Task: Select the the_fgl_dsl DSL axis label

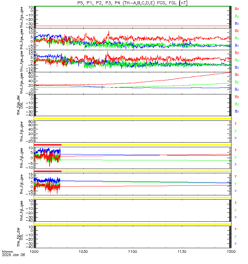Action: click(20, 237)
